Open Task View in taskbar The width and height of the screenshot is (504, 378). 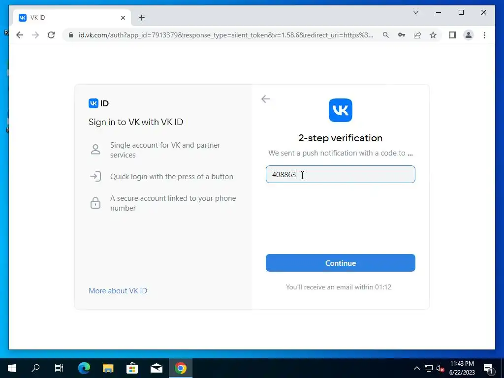(59, 368)
